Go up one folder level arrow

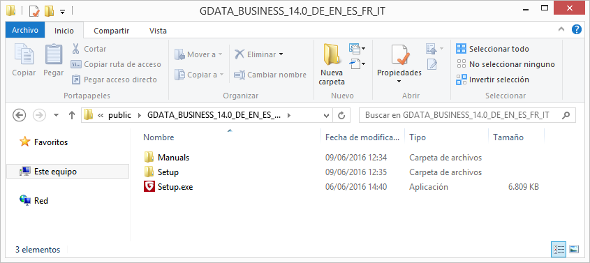click(72, 115)
